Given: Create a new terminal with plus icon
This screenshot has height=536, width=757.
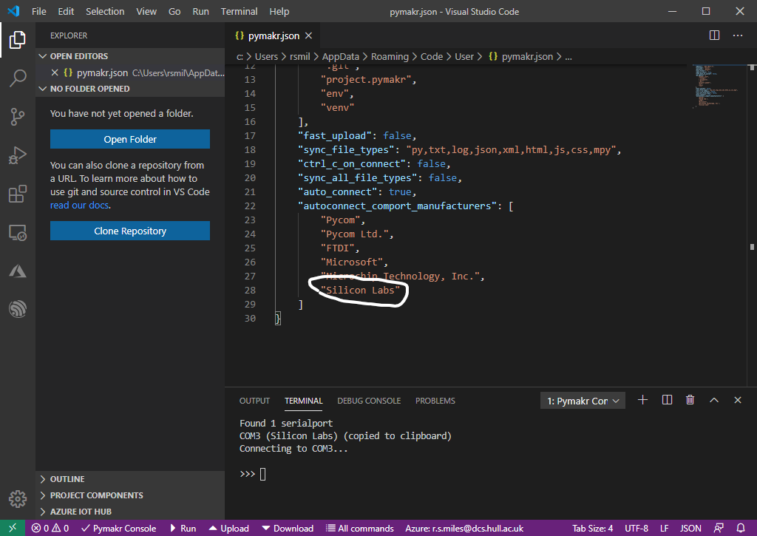Looking at the screenshot, I should click(642, 400).
